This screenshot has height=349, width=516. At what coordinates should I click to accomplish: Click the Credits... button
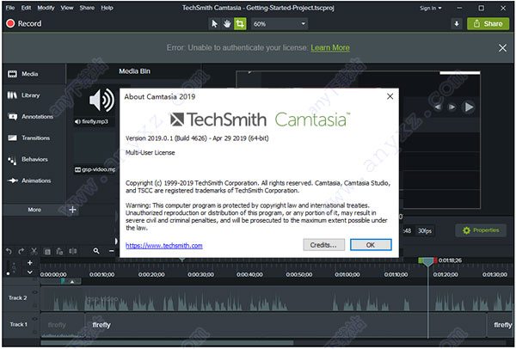click(324, 245)
